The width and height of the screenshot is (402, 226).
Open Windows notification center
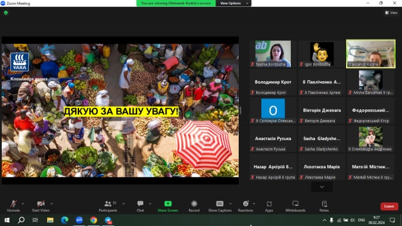pyautogui.click(x=392, y=220)
